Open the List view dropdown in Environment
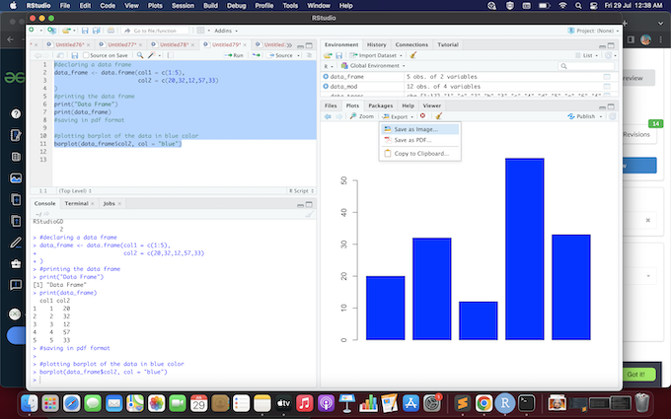 coord(590,55)
